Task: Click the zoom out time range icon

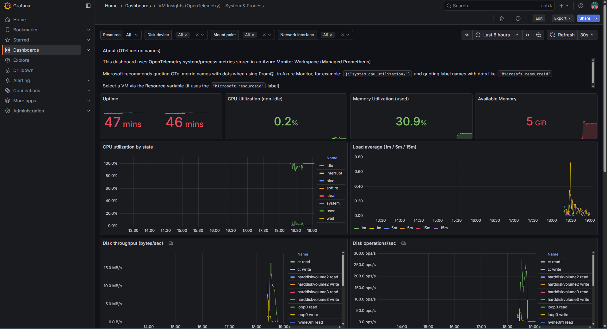Action: [538, 35]
